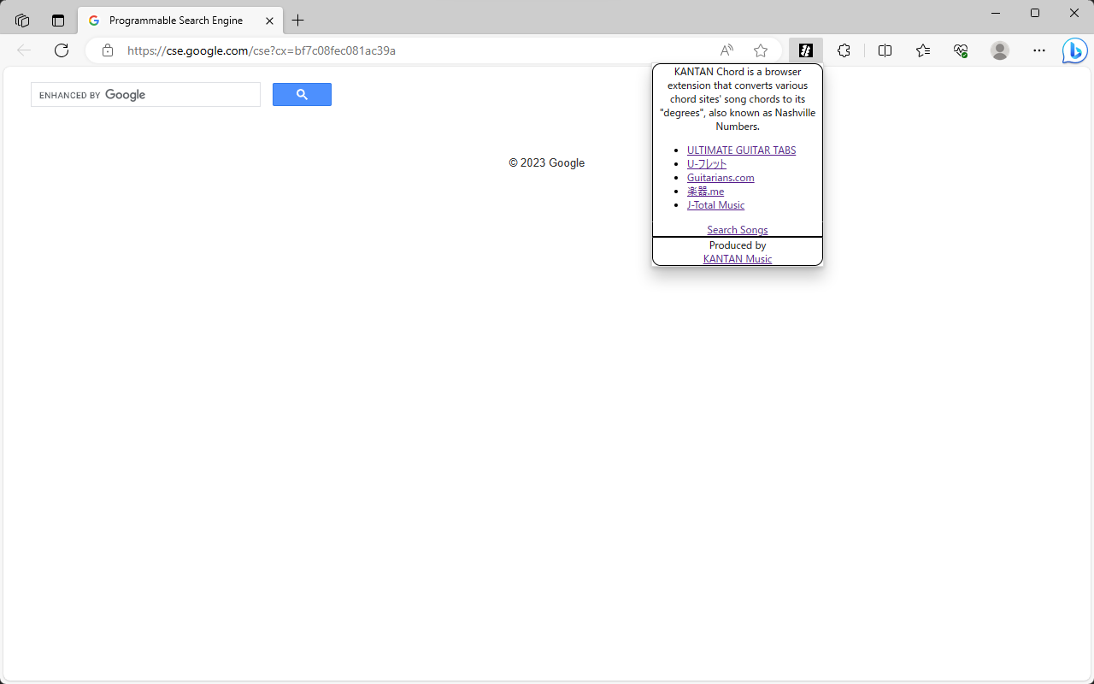Viewport: 1094px width, 684px height.
Task: Focus the Google custom search box
Action: [145, 95]
